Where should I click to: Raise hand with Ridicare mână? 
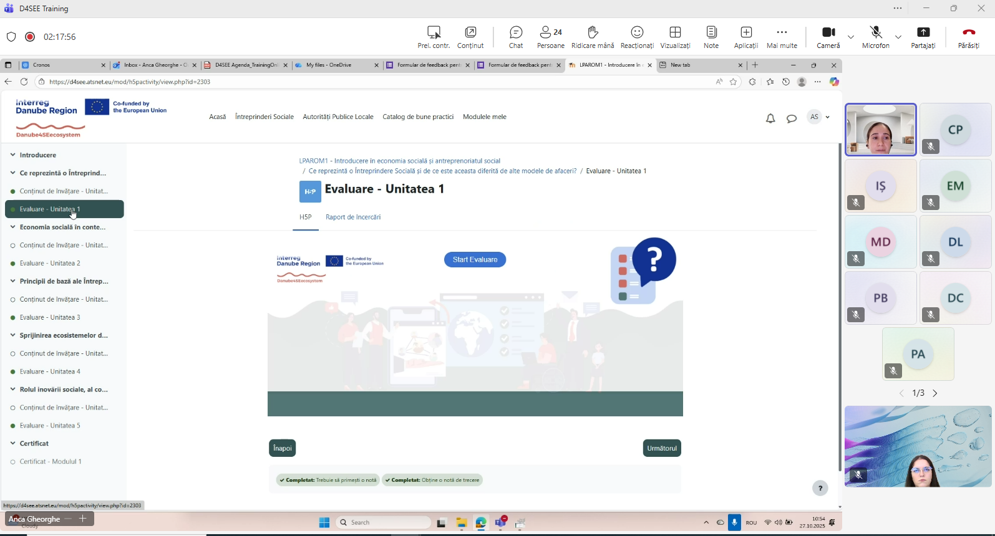593,37
